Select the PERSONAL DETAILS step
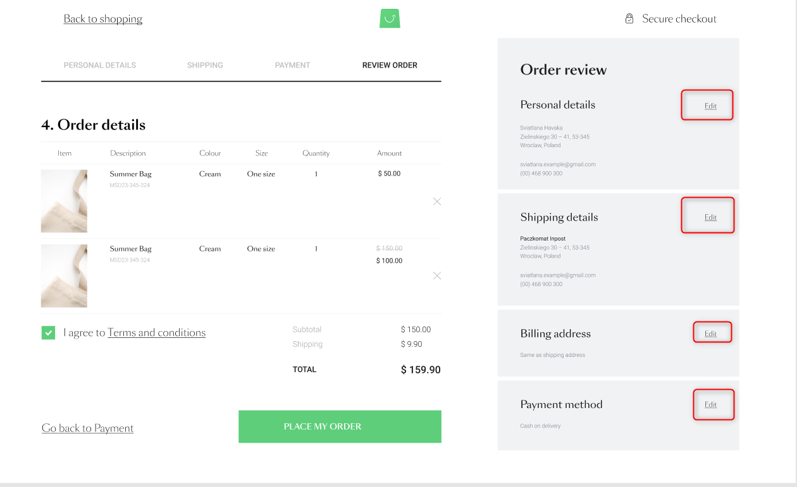This screenshot has width=797, height=487. pos(99,64)
